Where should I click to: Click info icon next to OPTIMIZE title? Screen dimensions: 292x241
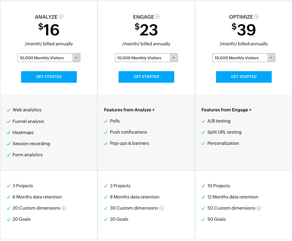click(x=256, y=17)
